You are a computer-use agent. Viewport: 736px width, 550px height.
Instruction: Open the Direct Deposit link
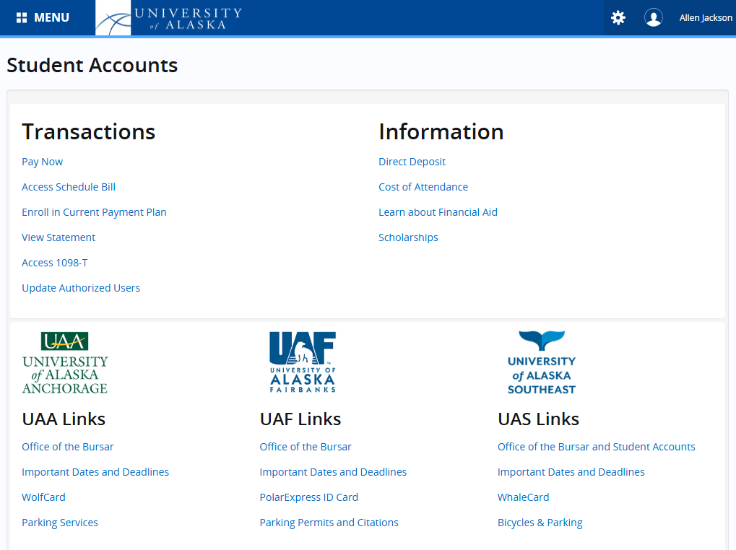tap(412, 162)
